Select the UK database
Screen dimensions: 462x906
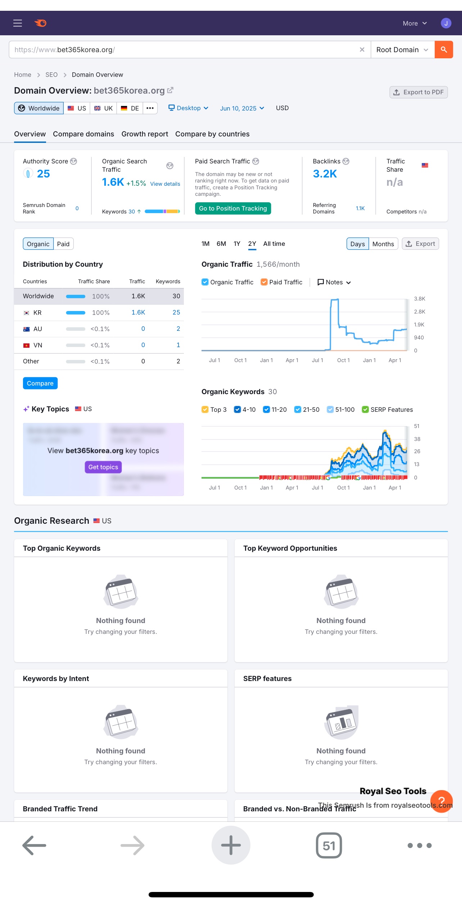[103, 108]
